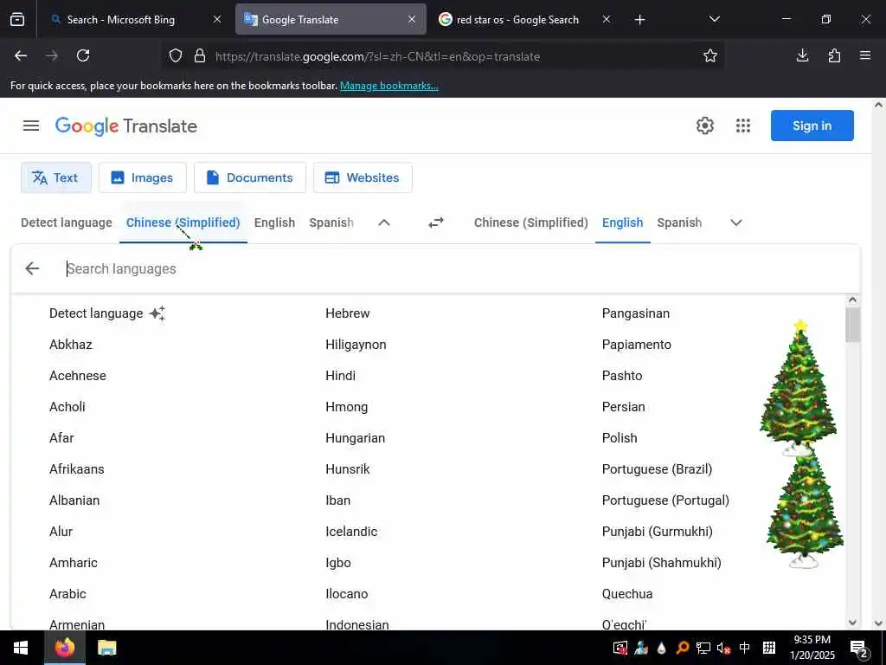
Task: Pick Persian from the language list
Action: pos(623,407)
